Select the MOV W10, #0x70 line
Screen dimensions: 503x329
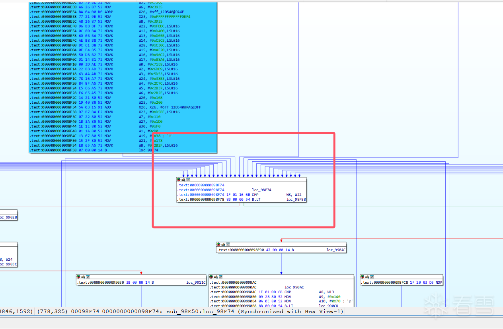pos(282,301)
